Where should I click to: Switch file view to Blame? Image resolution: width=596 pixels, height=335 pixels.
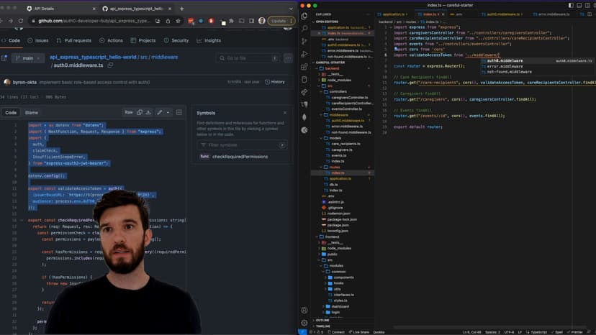click(32, 113)
